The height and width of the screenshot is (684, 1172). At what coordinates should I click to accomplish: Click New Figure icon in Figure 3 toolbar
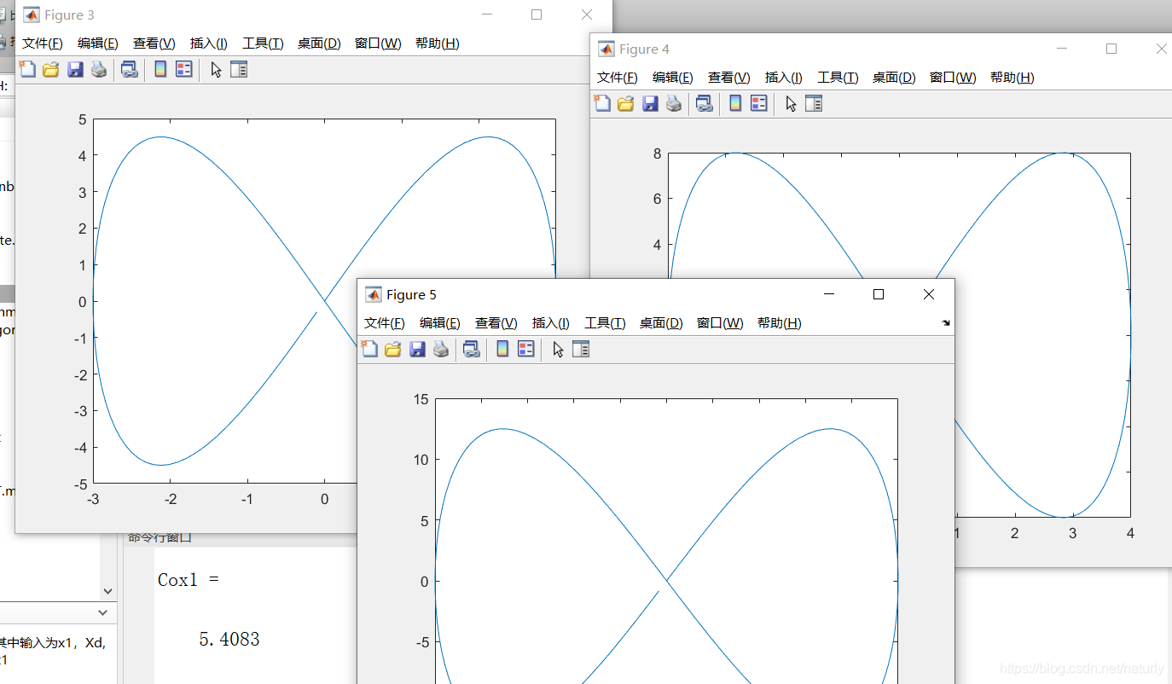coord(27,70)
